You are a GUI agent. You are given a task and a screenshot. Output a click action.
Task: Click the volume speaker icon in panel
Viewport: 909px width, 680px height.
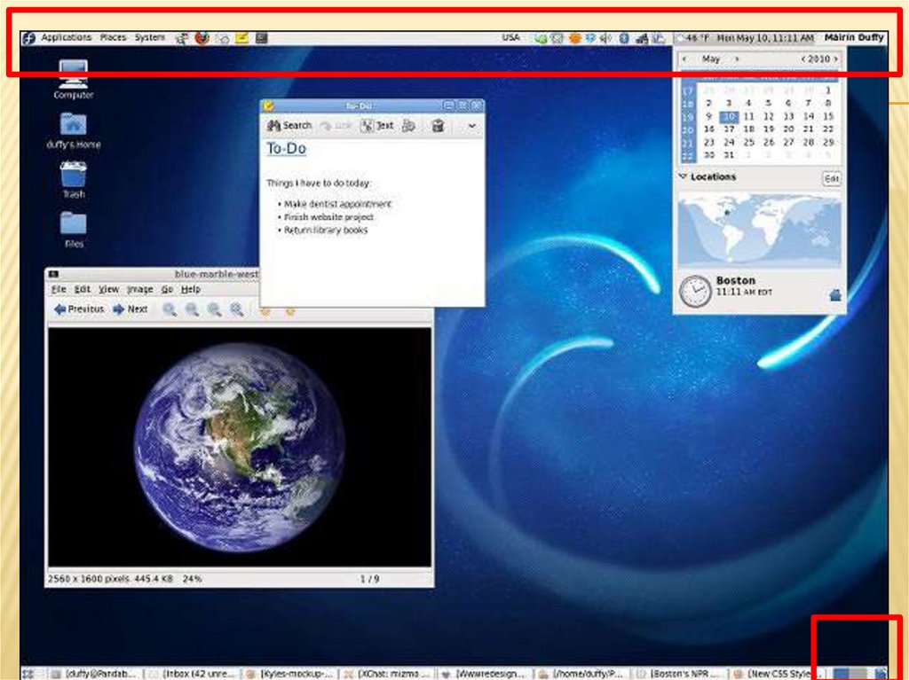(x=605, y=38)
